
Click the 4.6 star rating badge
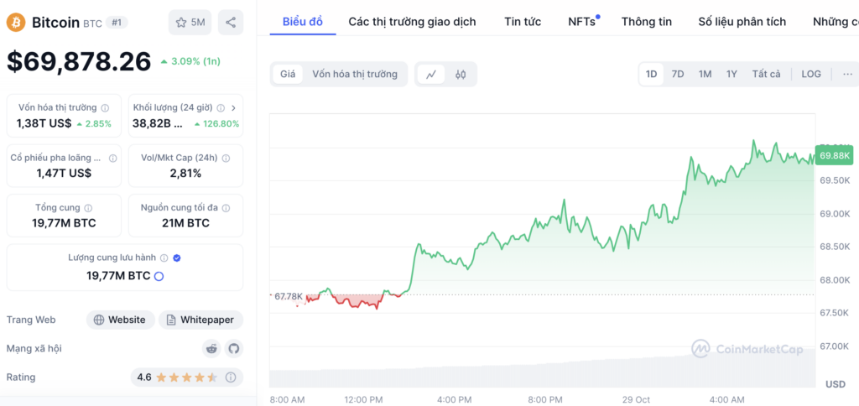(187, 377)
